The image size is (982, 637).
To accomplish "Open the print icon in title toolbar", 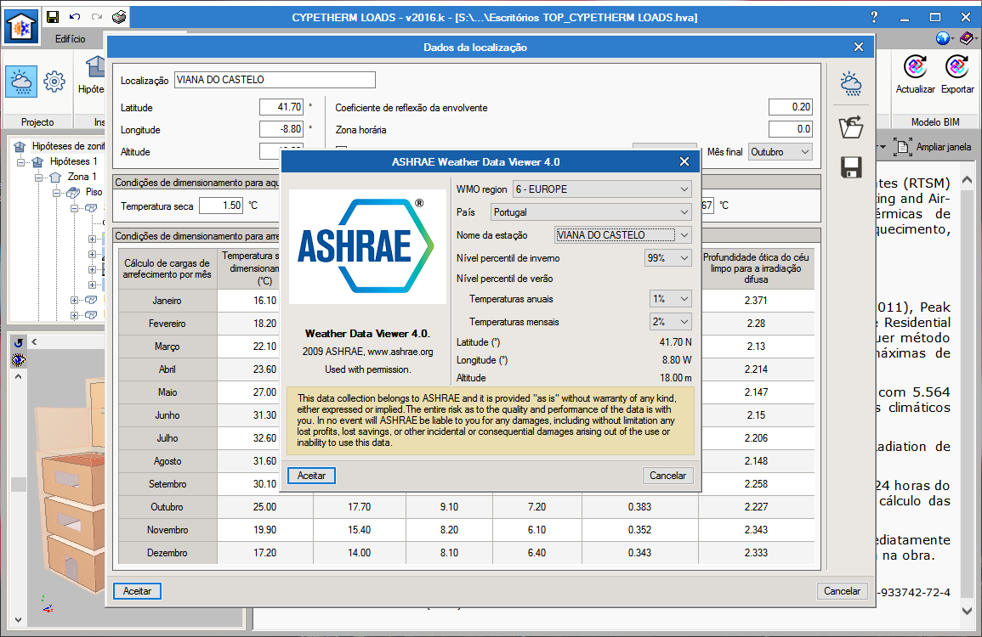I will click(x=119, y=17).
